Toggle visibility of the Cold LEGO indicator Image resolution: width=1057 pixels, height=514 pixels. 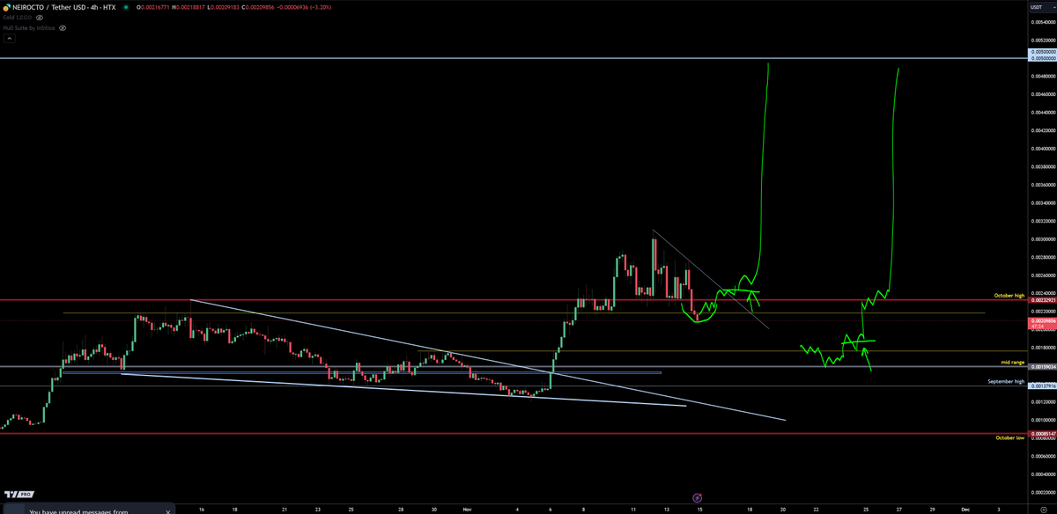tap(40, 18)
